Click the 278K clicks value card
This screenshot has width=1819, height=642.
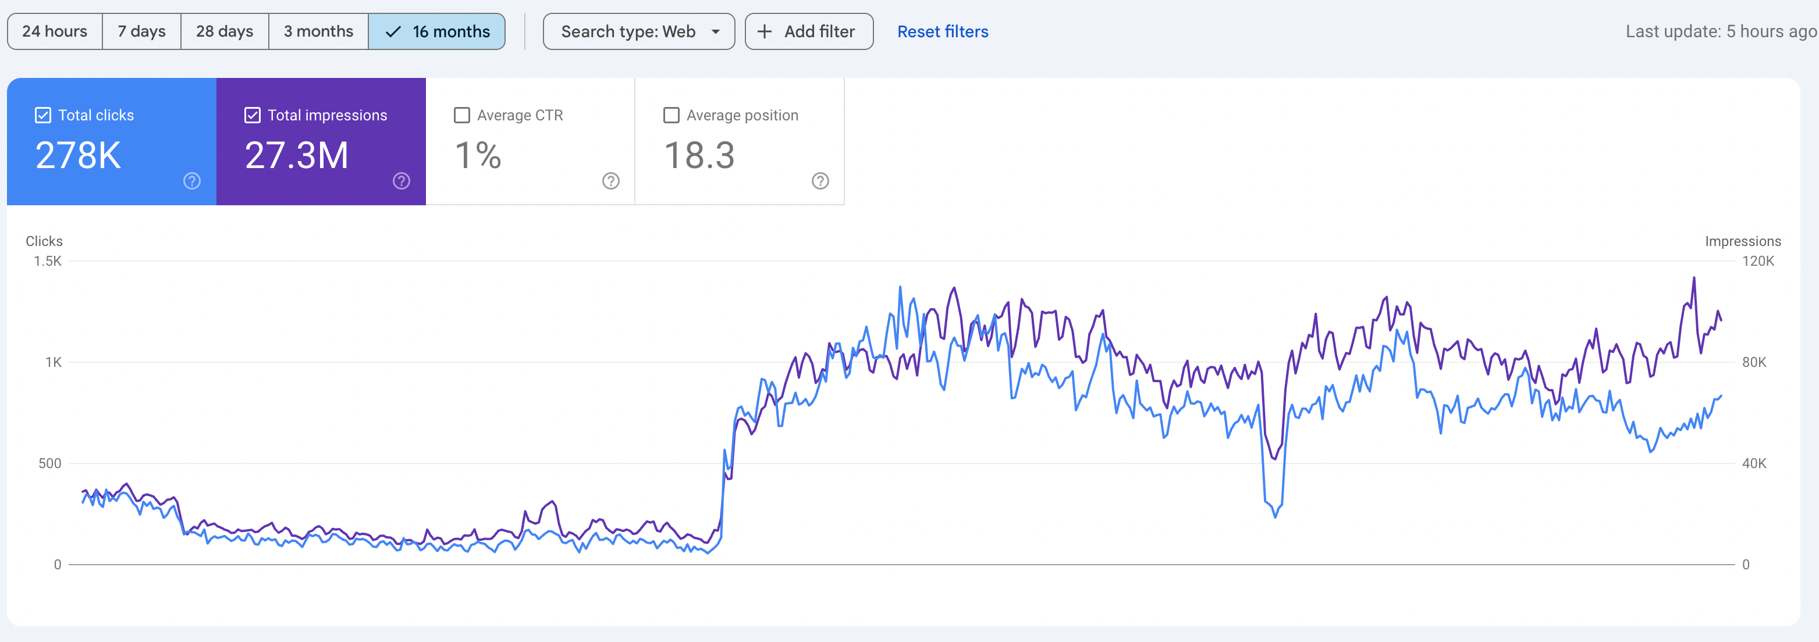click(79, 155)
